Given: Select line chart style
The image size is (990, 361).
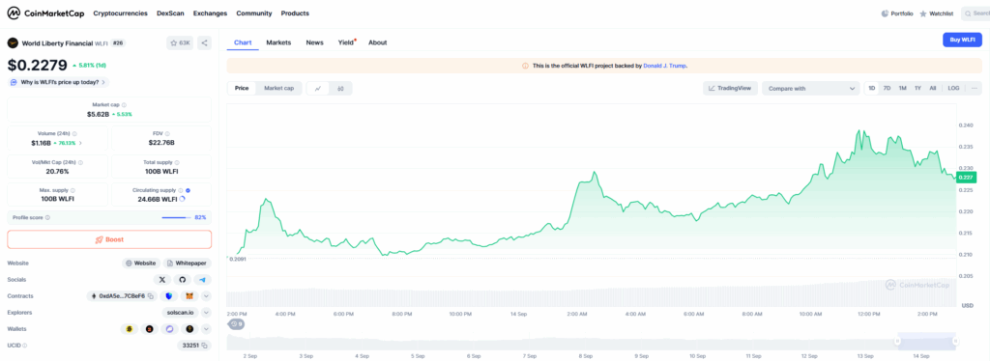Looking at the screenshot, I should 318,88.
